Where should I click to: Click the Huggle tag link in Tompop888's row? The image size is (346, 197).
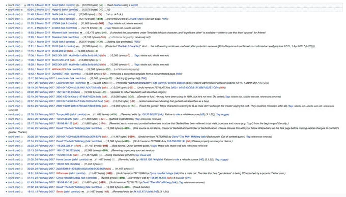click(x=224, y=114)
